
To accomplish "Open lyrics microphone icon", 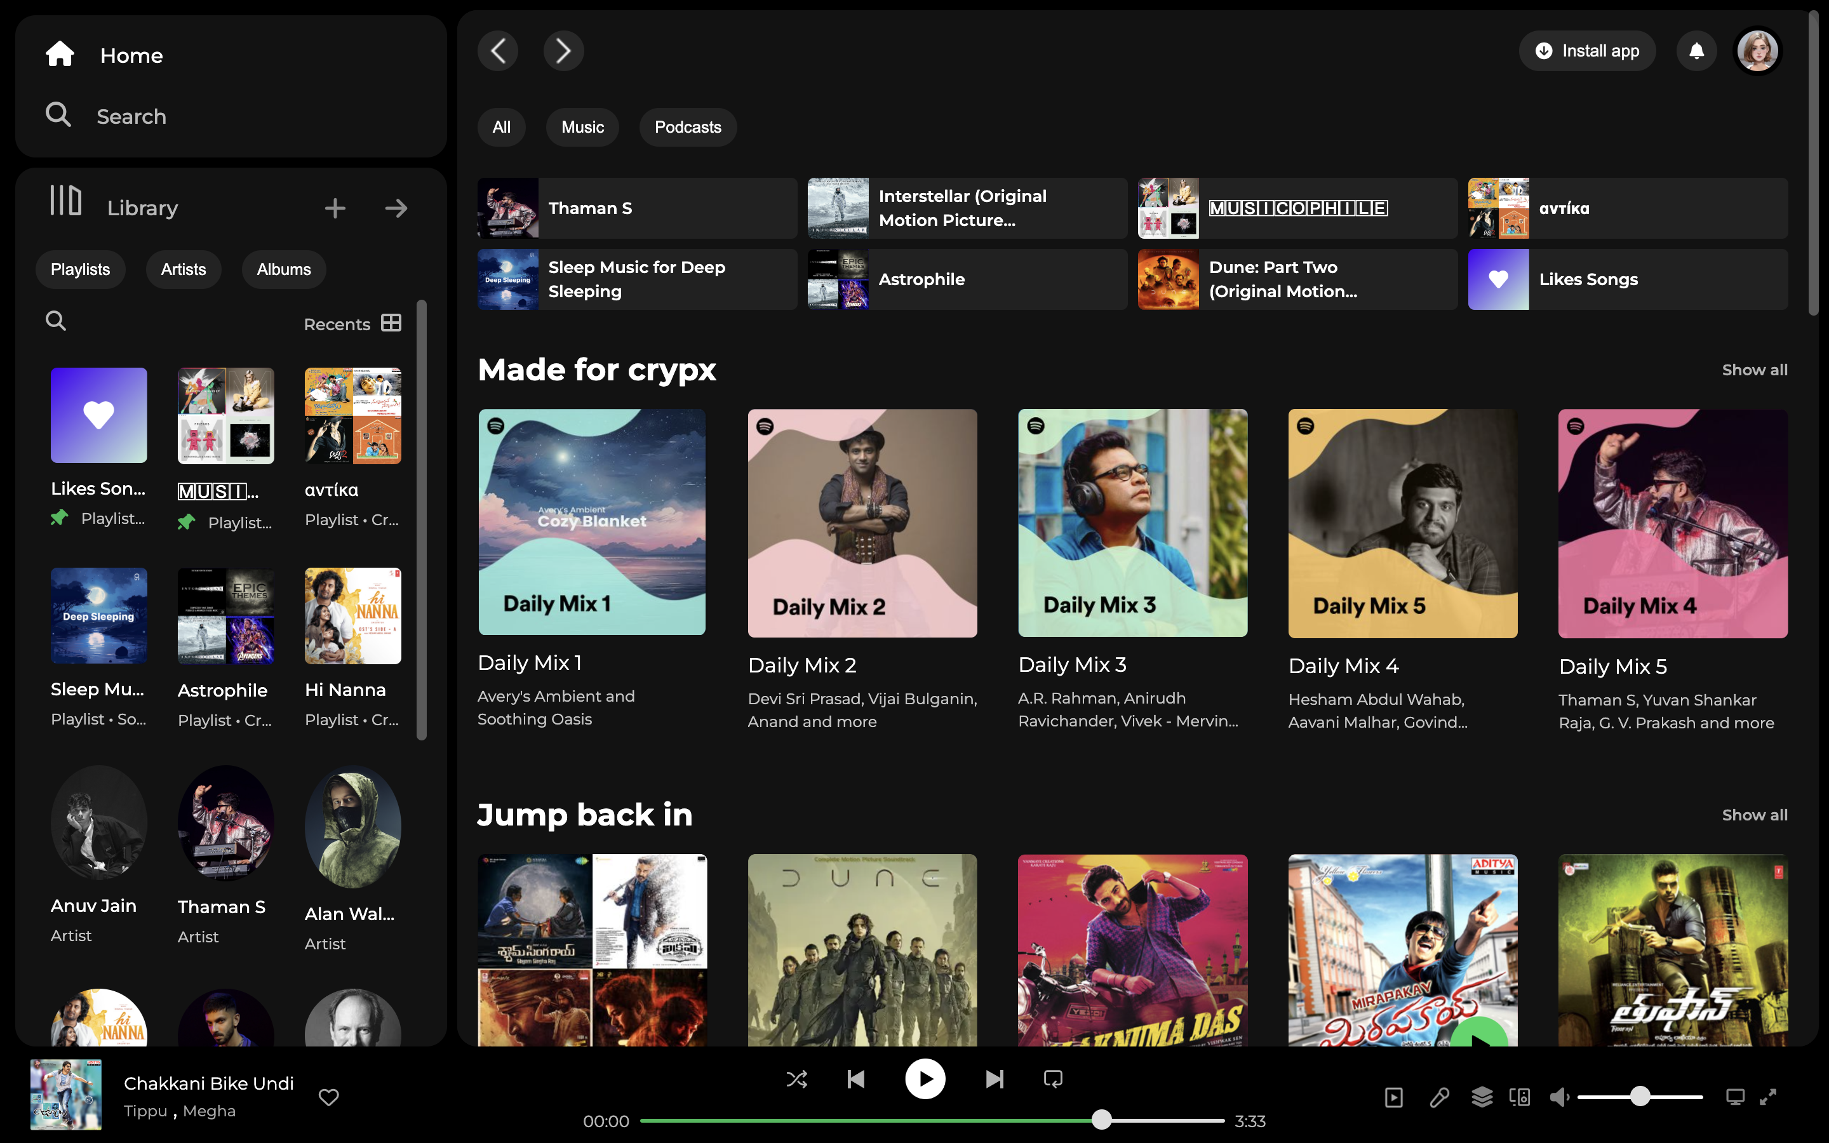I will click(1439, 1097).
